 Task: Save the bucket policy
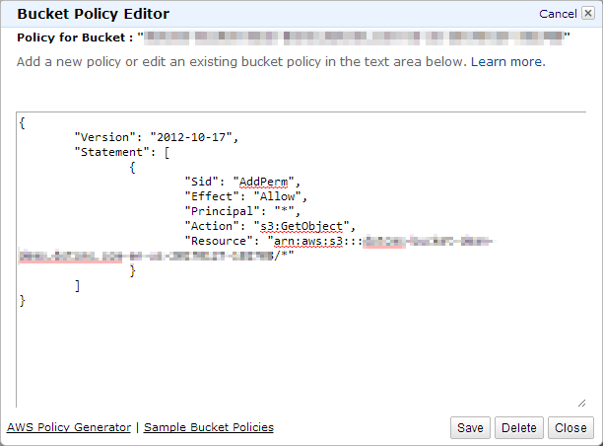tap(470, 428)
